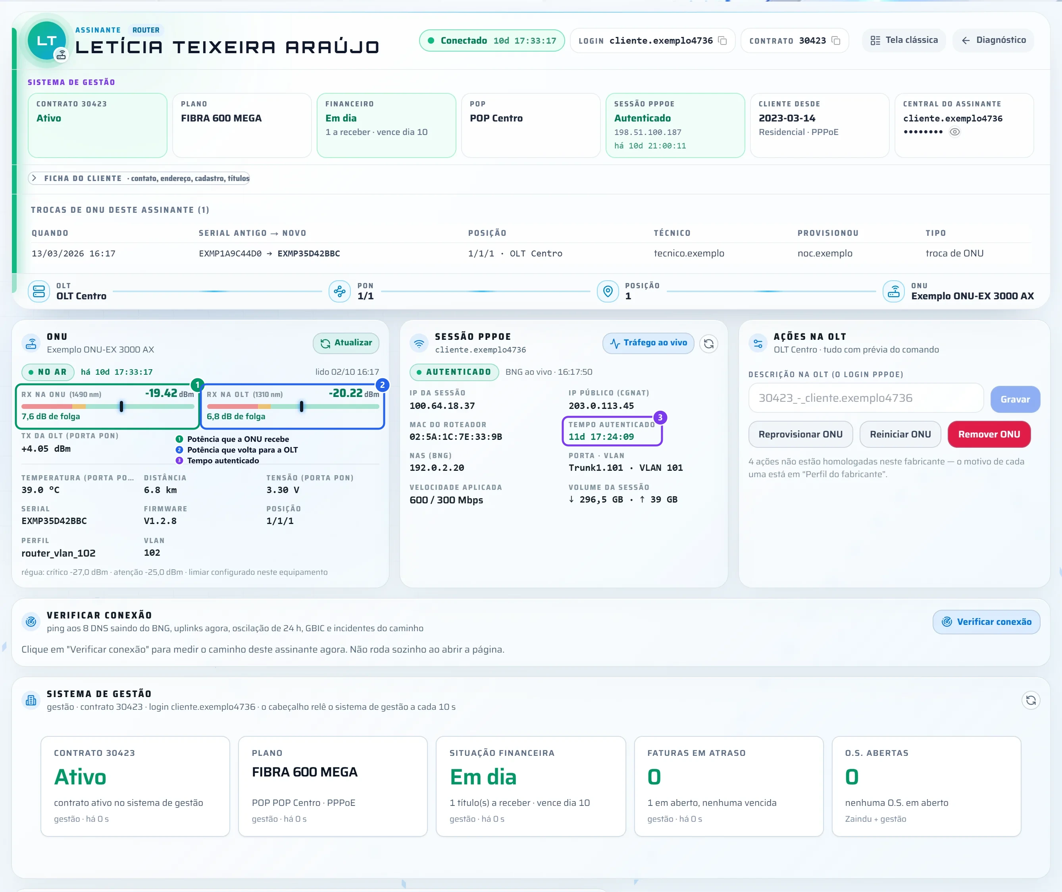The image size is (1062, 892).
Task: Select the new serial EXMP35D42BBC in trocas table
Action: [x=308, y=254]
